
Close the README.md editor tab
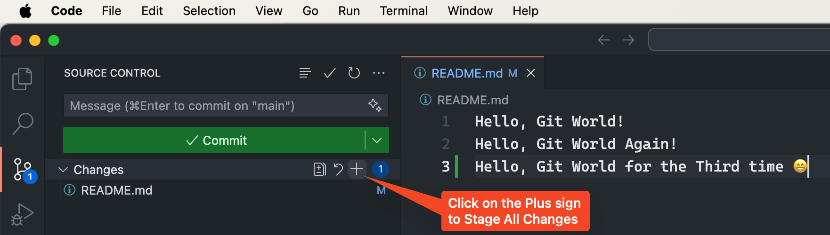[x=531, y=73]
